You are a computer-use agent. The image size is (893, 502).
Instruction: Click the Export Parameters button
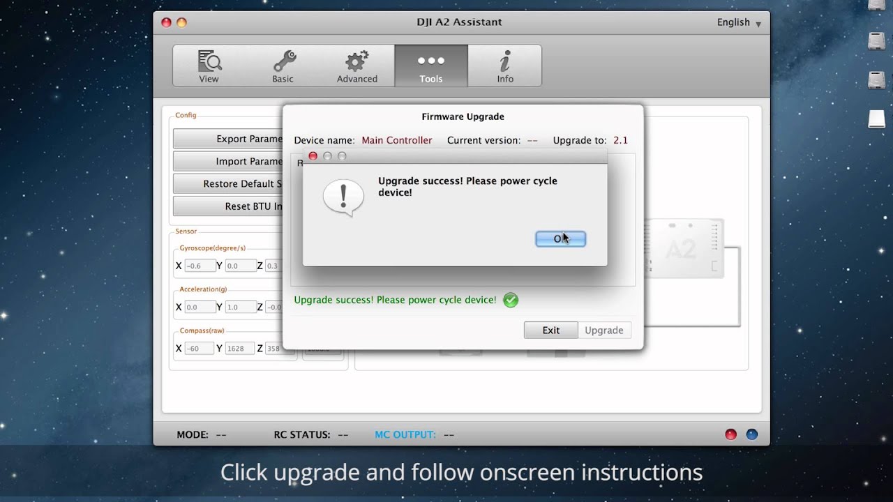[x=228, y=139]
